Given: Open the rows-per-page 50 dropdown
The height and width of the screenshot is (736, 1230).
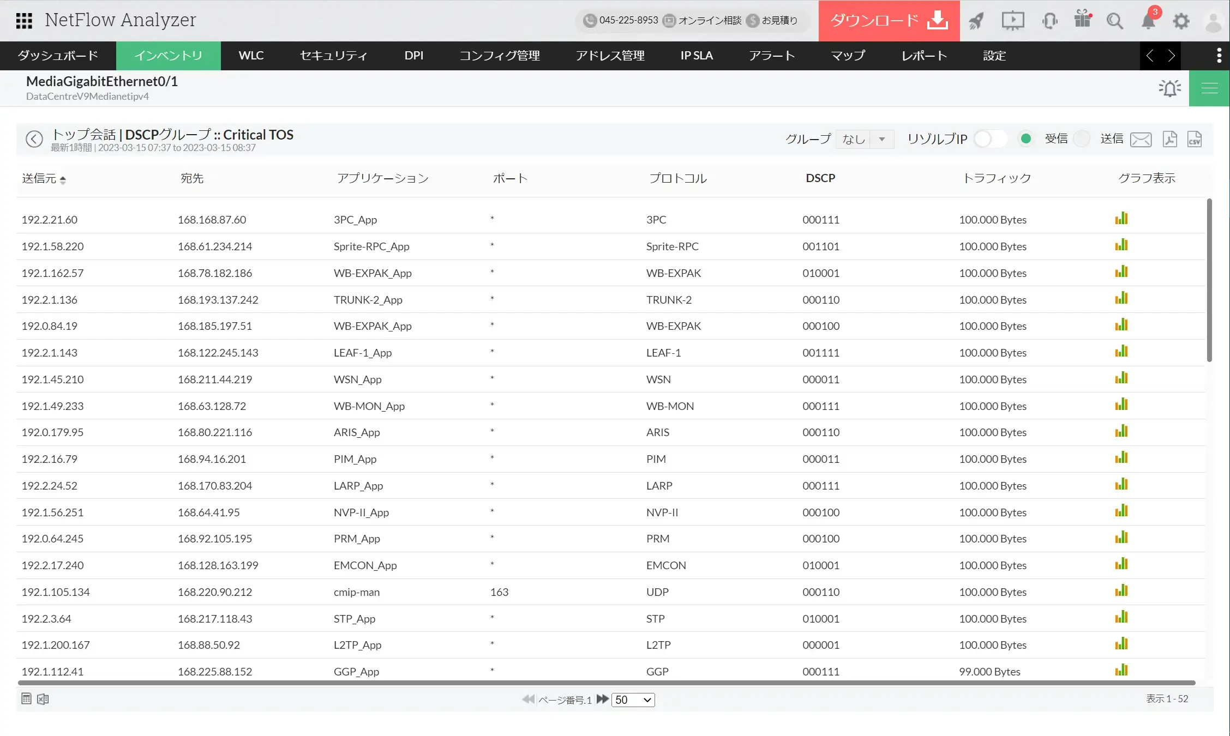Looking at the screenshot, I should tap(633, 699).
